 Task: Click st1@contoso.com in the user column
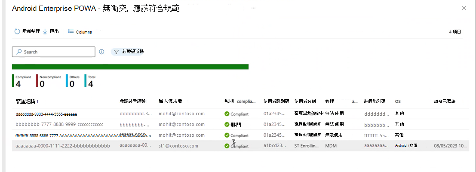coord(178,146)
